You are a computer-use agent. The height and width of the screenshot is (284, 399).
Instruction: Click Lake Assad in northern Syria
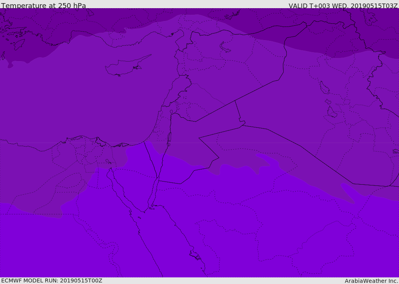[225, 47]
